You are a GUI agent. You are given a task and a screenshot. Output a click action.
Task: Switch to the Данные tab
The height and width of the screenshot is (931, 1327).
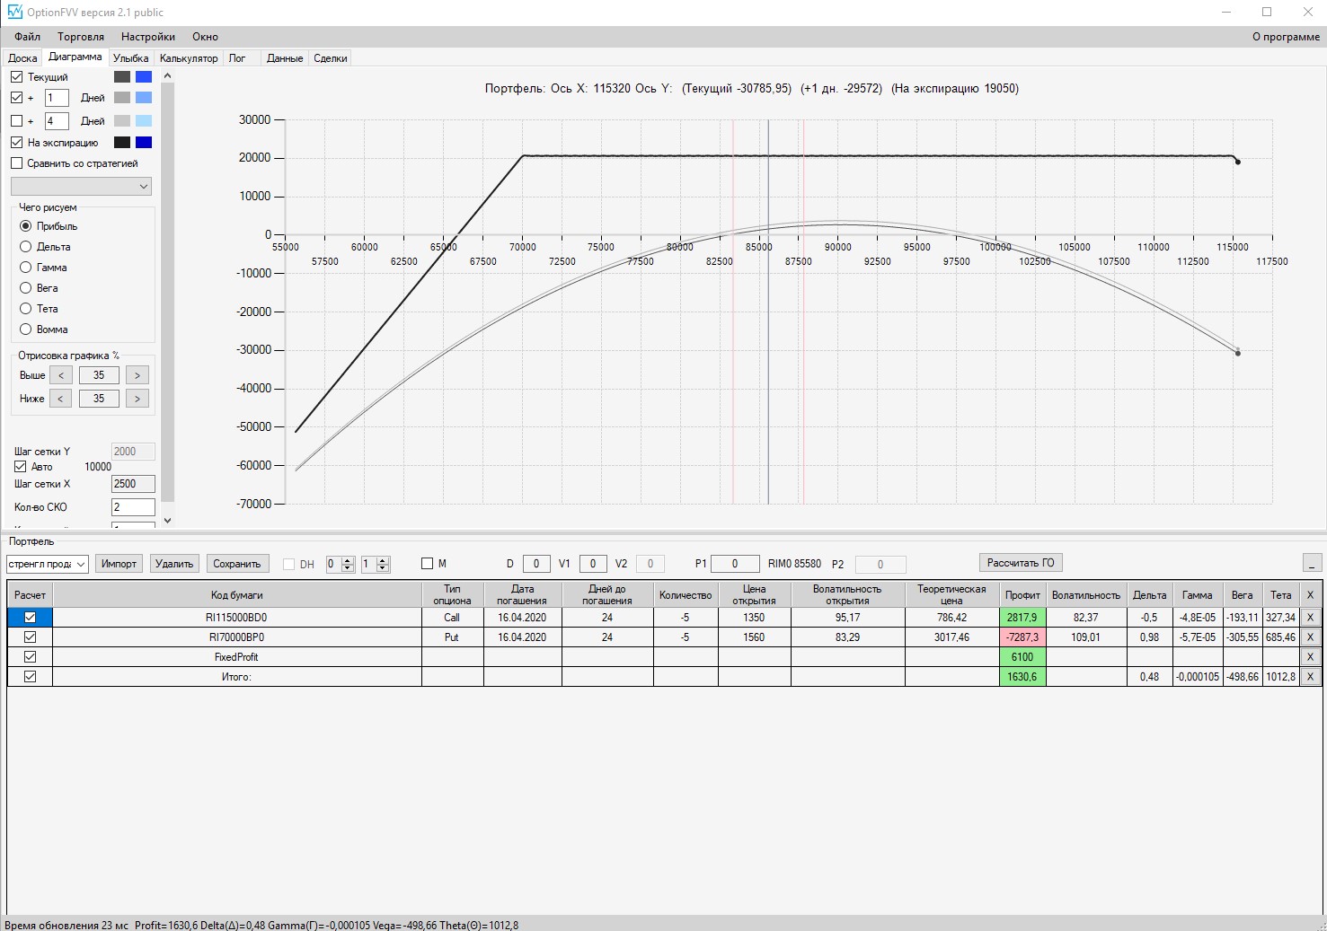tap(285, 58)
